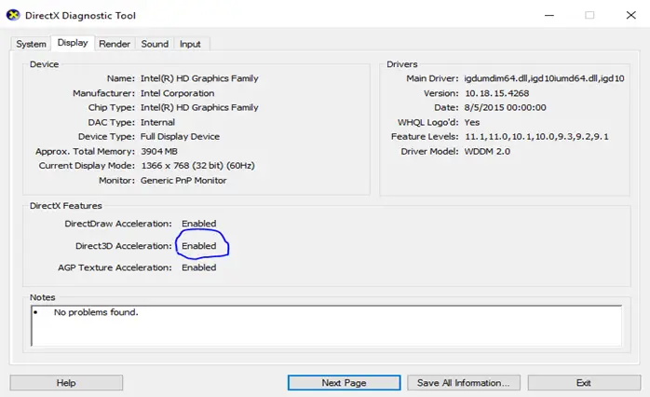Viewport: 650px width, 397px height.
Task: Click the 'Feature Levels:' label
Action: click(x=425, y=137)
